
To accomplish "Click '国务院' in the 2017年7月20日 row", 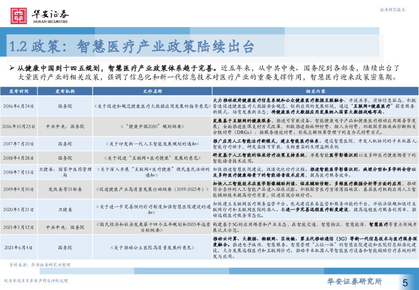I will coord(65,144).
